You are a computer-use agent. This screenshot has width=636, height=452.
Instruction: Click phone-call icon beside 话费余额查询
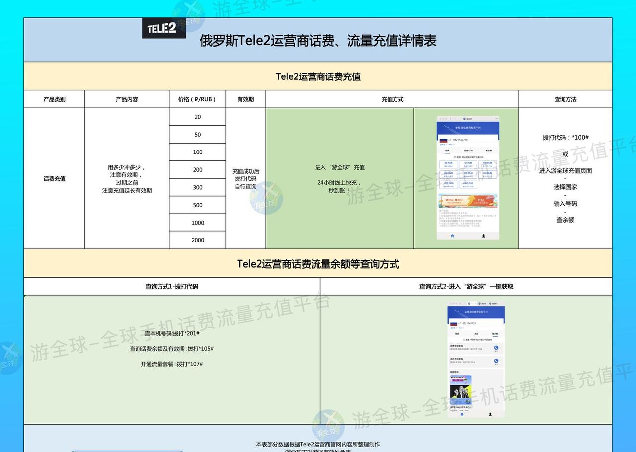(496, 348)
